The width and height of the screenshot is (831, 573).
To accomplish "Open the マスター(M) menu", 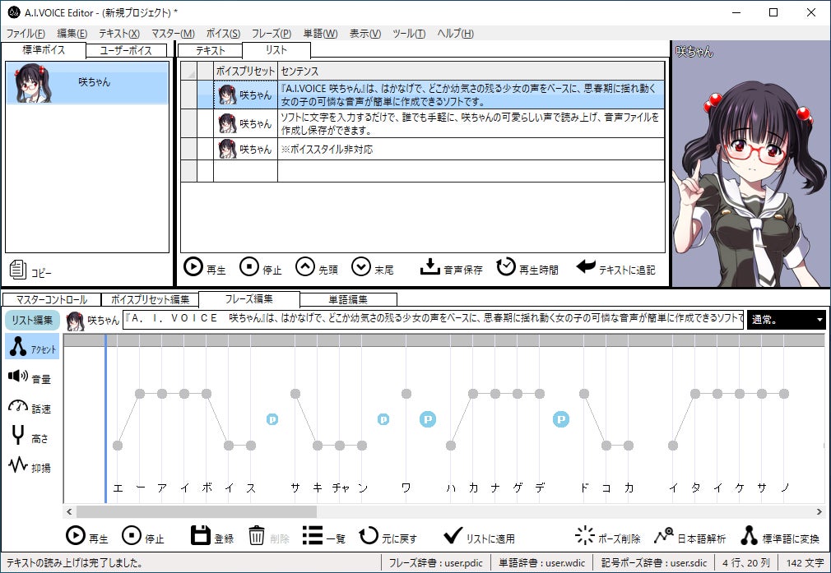I will pyautogui.click(x=173, y=34).
